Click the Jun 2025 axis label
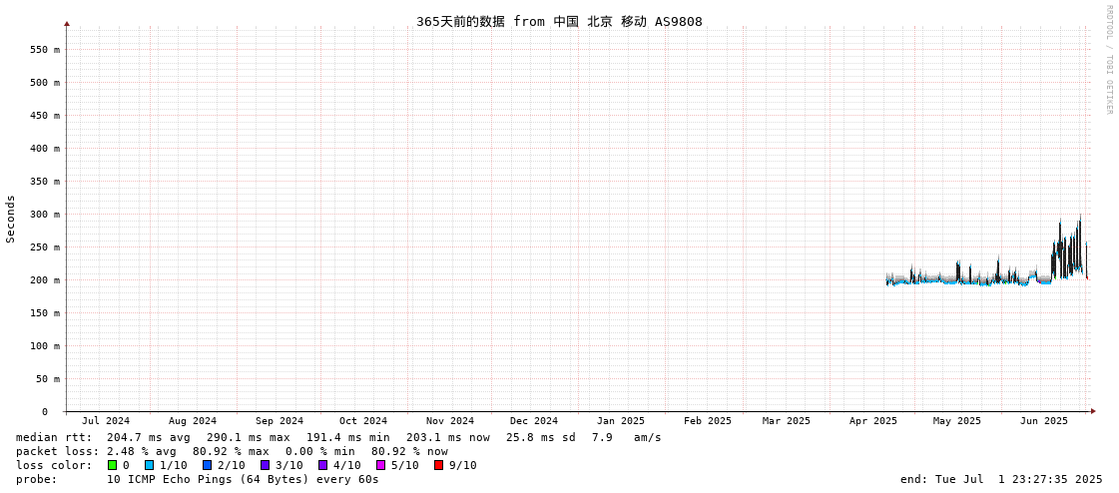1119x493 pixels. (1043, 421)
